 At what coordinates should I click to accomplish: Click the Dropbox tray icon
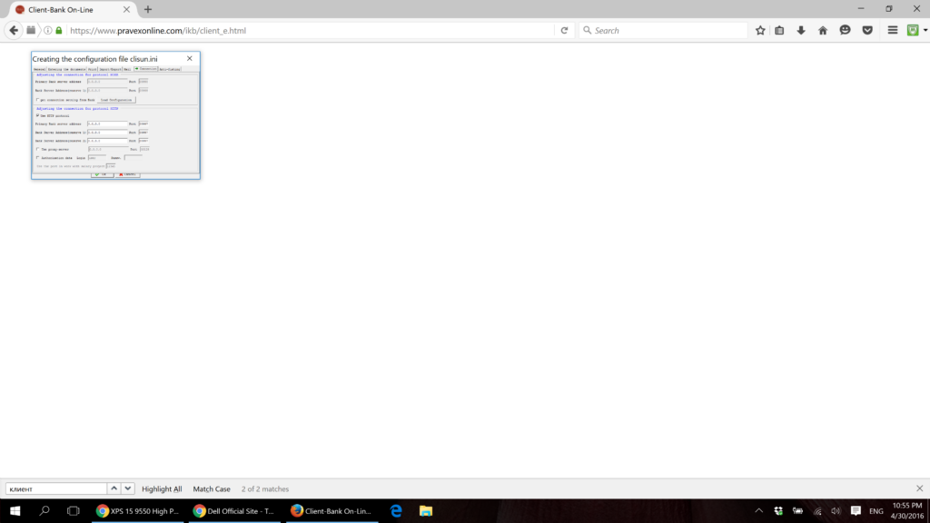778,510
